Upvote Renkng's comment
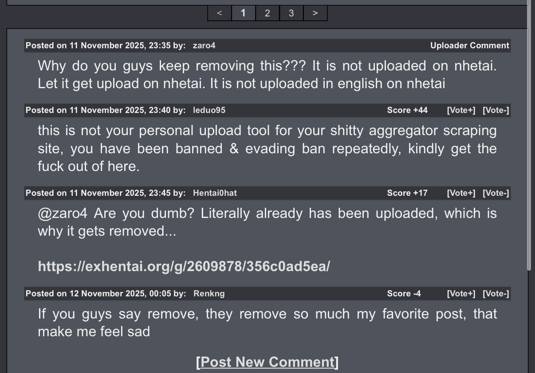This screenshot has width=535, height=373. [x=461, y=294]
